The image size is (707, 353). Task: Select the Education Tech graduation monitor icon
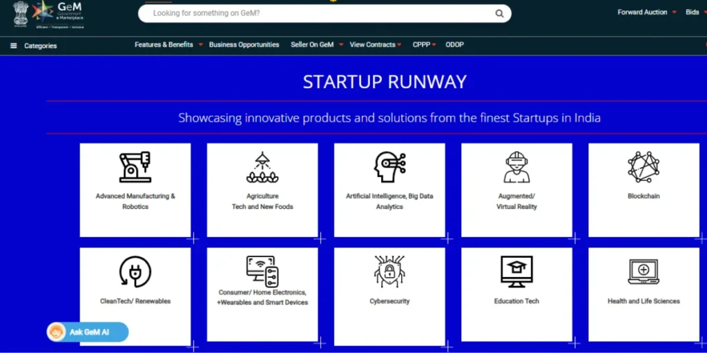(516, 272)
